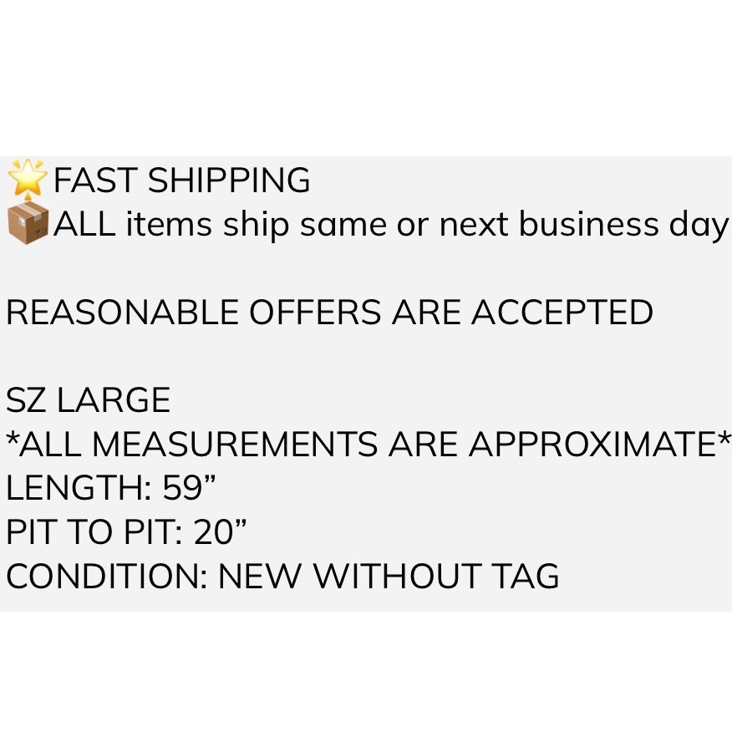Click the word SHIPPING
Image resolution: width=732 pixels, height=732 pixels.
pyautogui.click(x=229, y=180)
